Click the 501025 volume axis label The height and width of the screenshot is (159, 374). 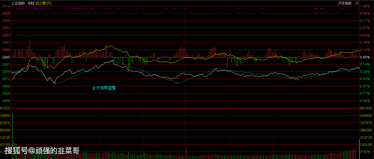coord(366,108)
